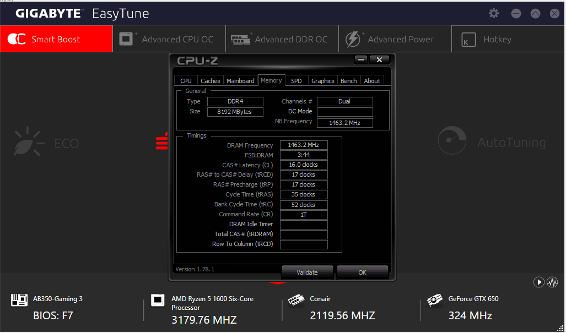Click the empty DC Mode field
This screenshot has height=333, width=566.
coord(345,112)
